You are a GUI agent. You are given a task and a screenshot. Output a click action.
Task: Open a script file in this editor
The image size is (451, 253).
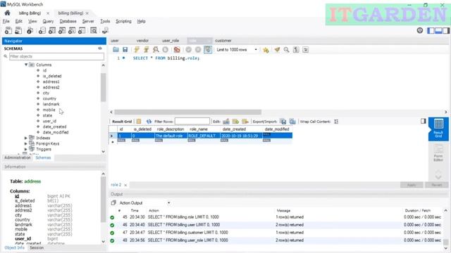coord(116,50)
